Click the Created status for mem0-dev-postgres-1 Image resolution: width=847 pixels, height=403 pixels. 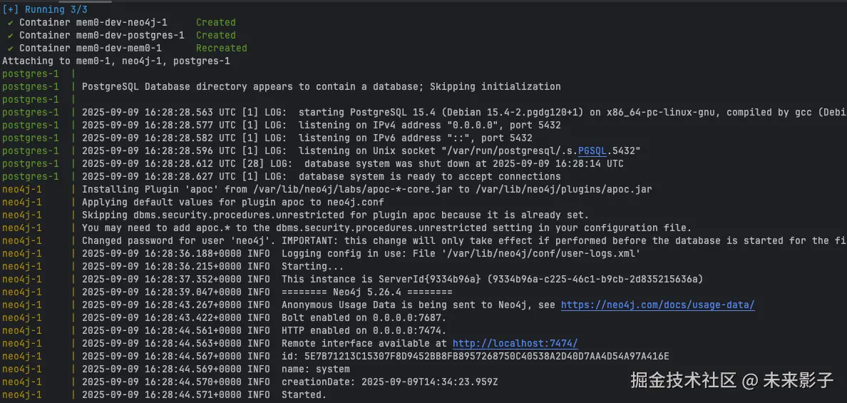click(x=215, y=36)
